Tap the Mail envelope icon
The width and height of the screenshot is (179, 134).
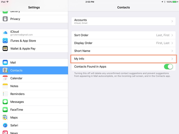point(5,63)
